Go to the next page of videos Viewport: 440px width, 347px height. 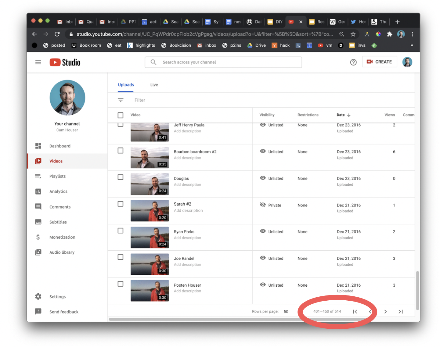point(385,311)
